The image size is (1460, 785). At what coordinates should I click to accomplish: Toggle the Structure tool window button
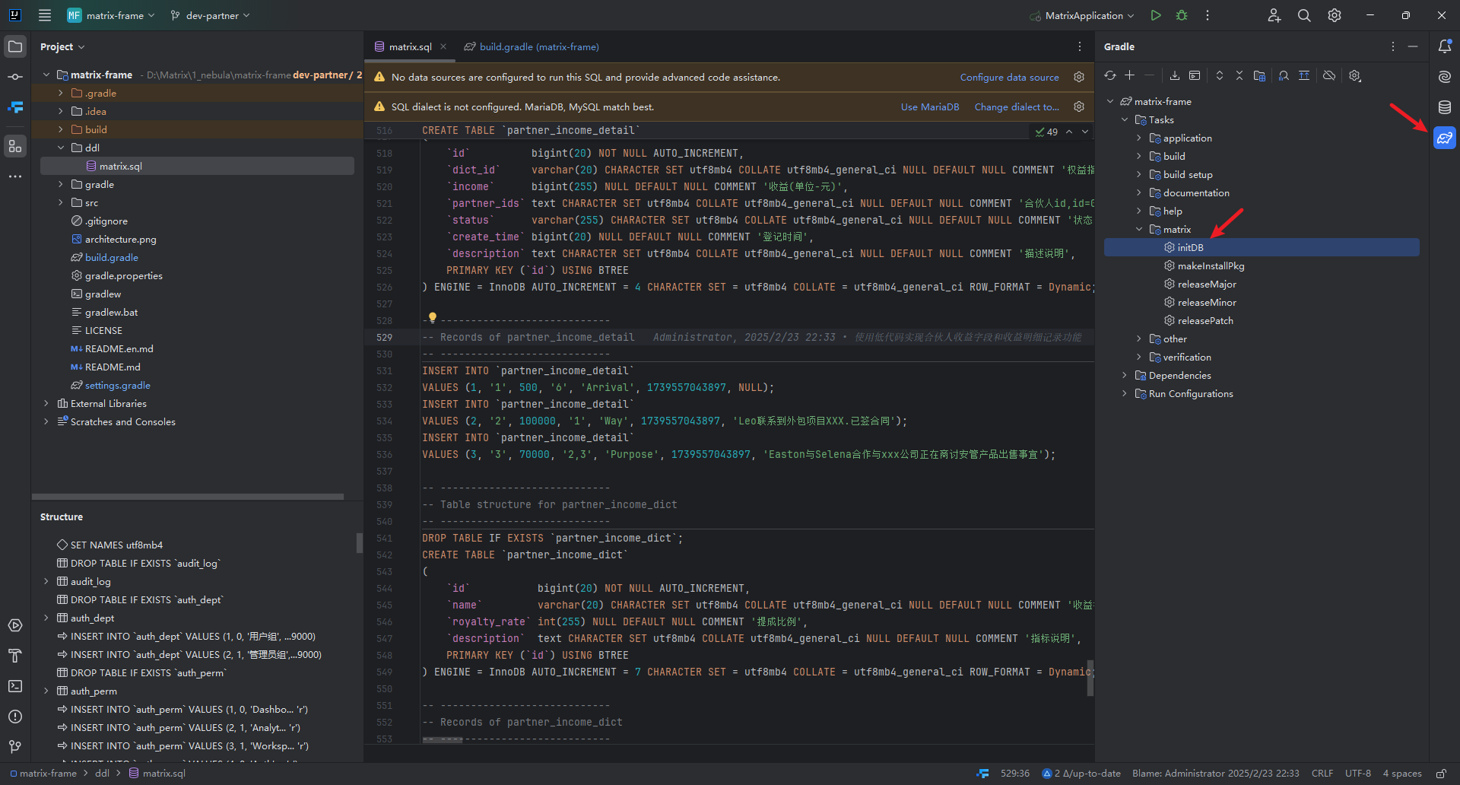[x=15, y=146]
